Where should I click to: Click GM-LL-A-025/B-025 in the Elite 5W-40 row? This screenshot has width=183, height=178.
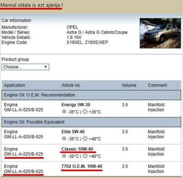tap(23, 137)
